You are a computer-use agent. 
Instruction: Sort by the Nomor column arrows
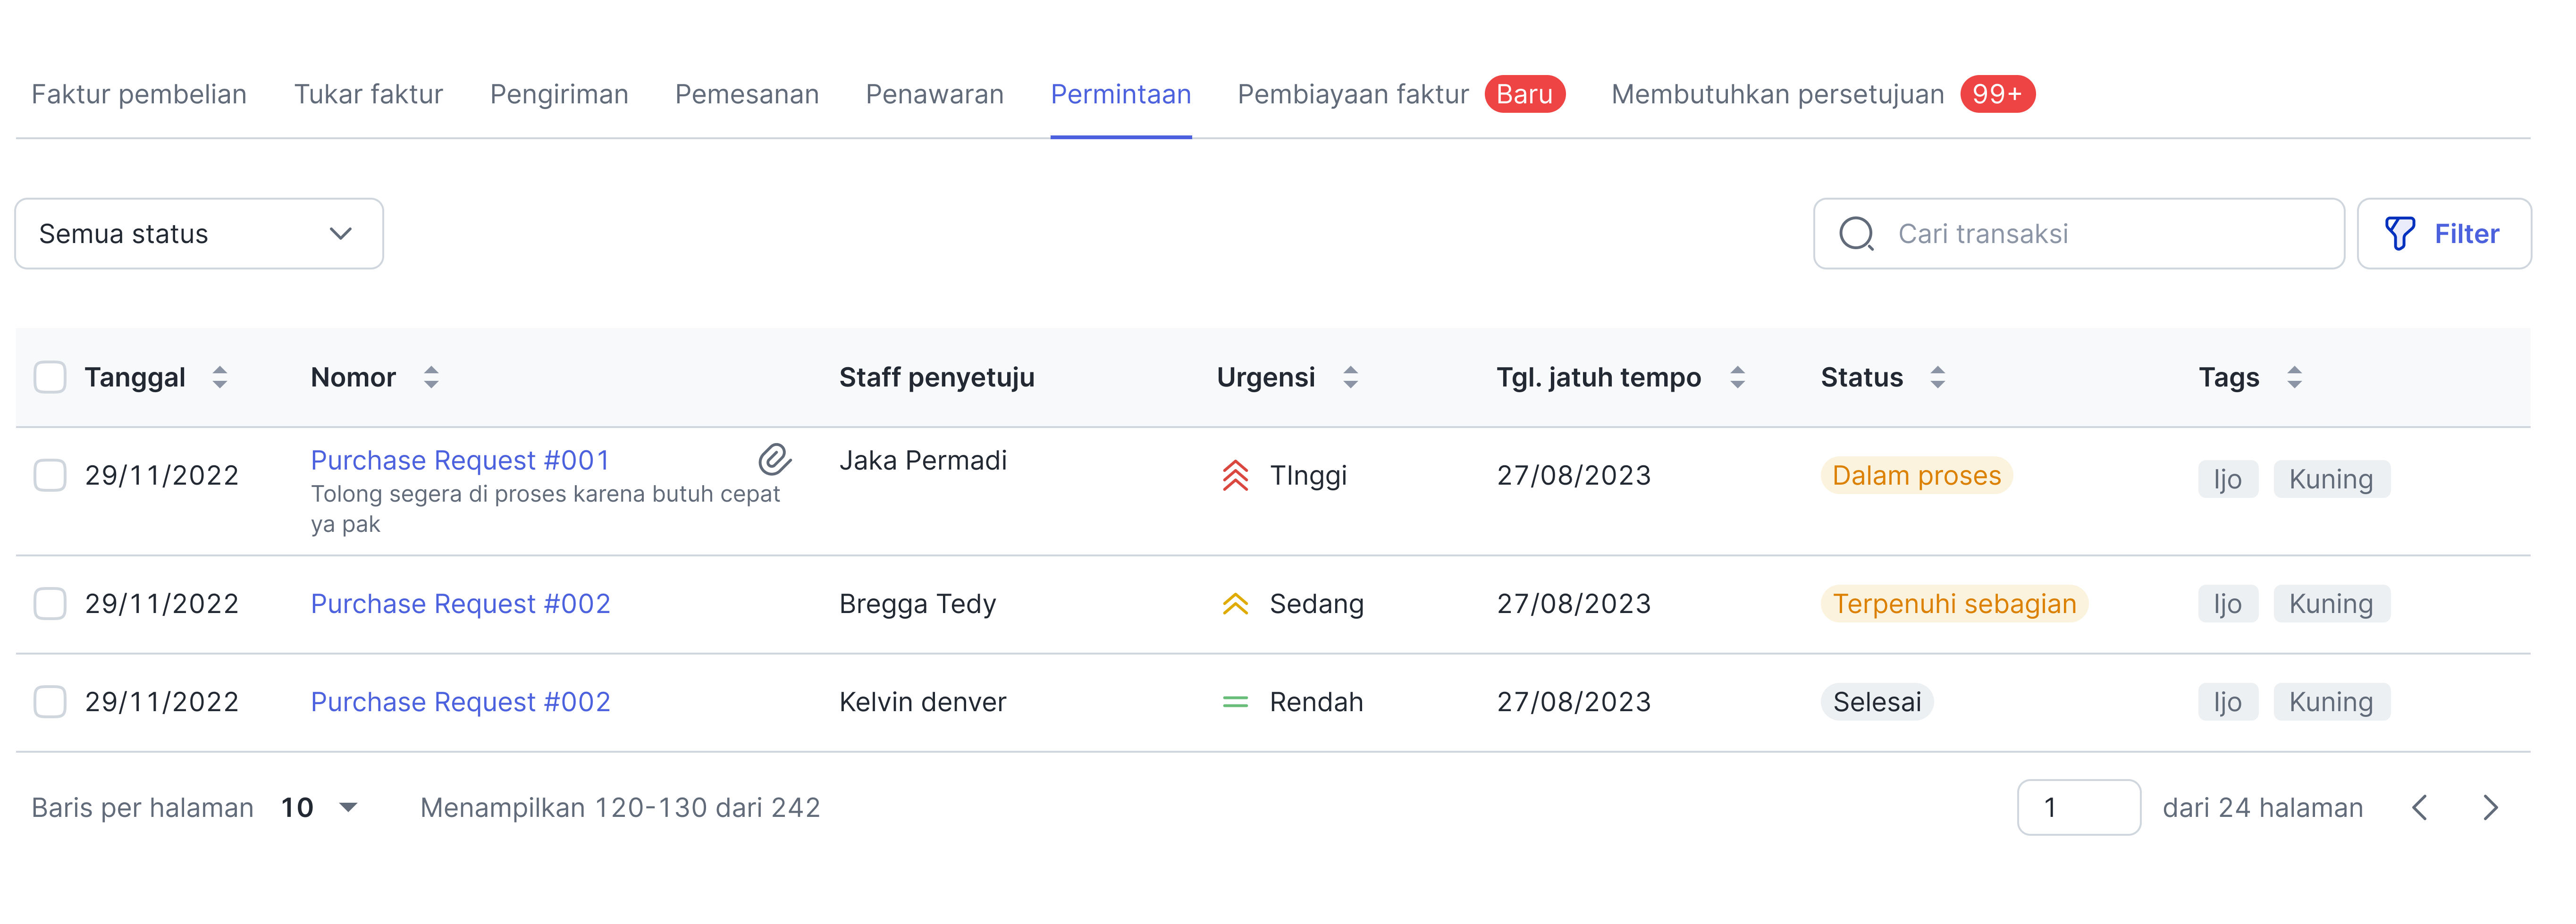[431, 378]
